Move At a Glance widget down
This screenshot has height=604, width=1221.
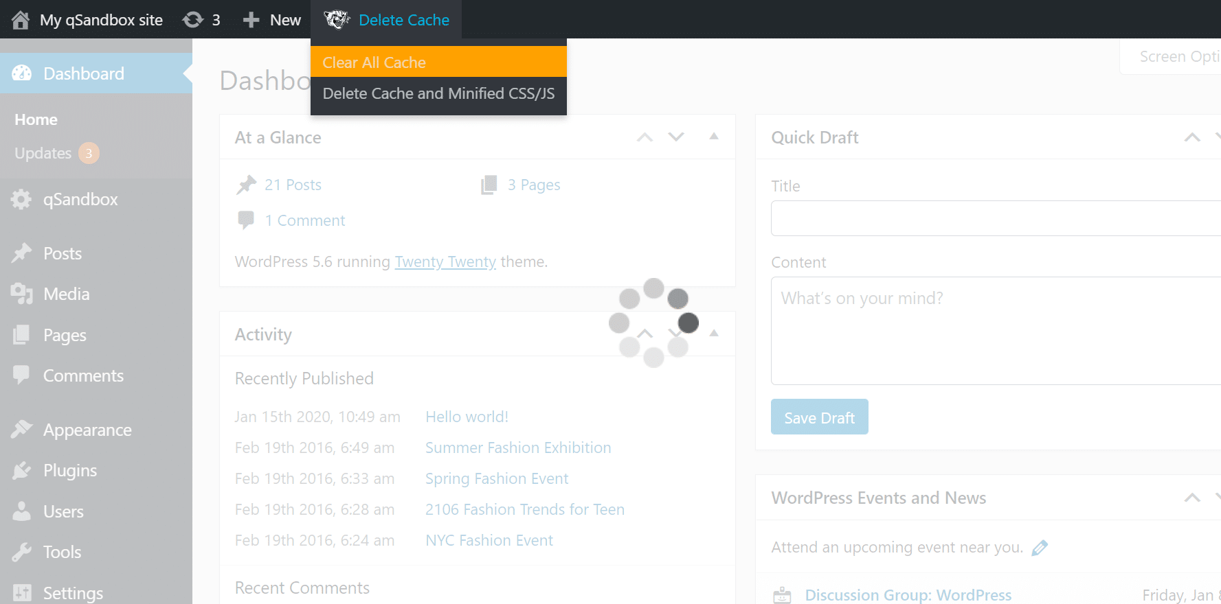tap(676, 137)
